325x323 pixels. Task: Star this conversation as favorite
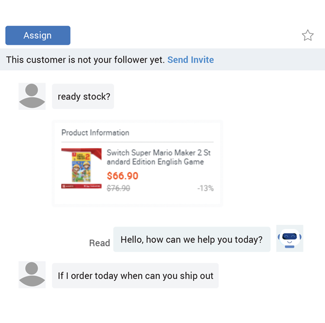[307, 35]
